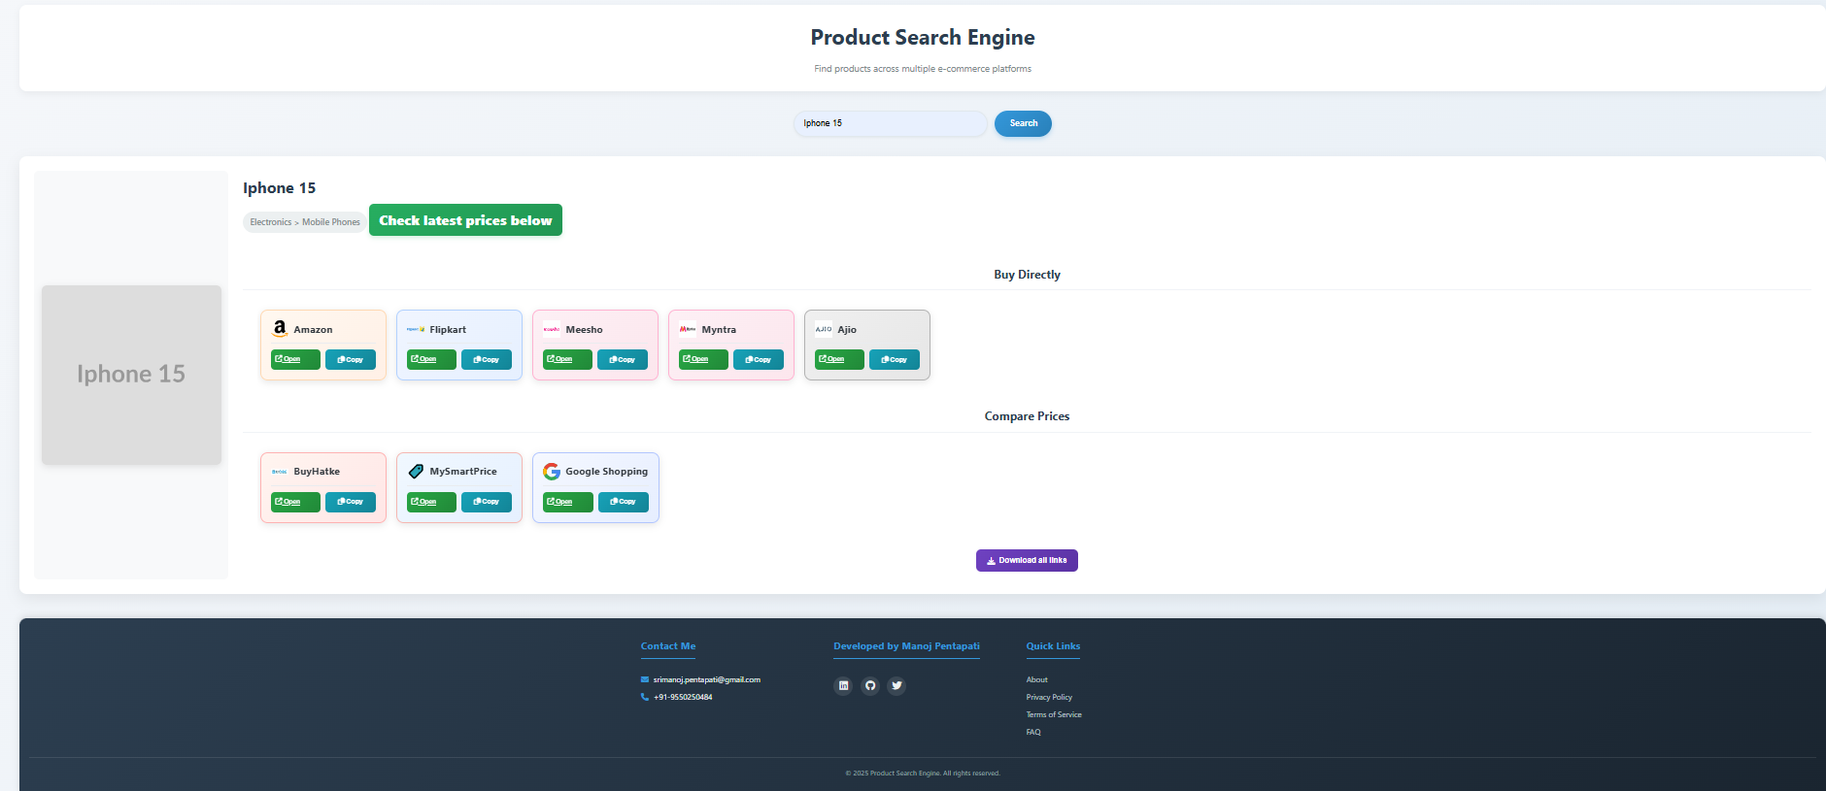Click the Meesho logo icon
1826x791 pixels.
552,329
